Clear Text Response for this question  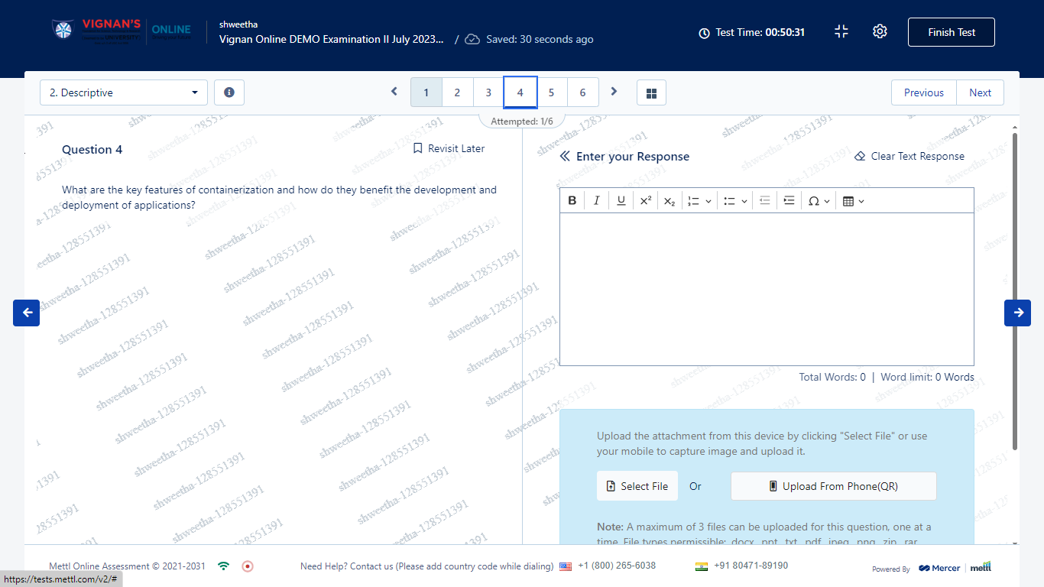coord(909,156)
